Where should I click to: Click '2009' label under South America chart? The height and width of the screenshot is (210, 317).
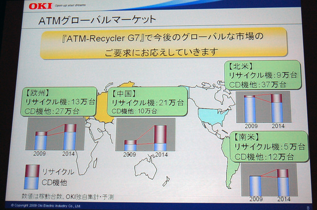coord(256,199)
